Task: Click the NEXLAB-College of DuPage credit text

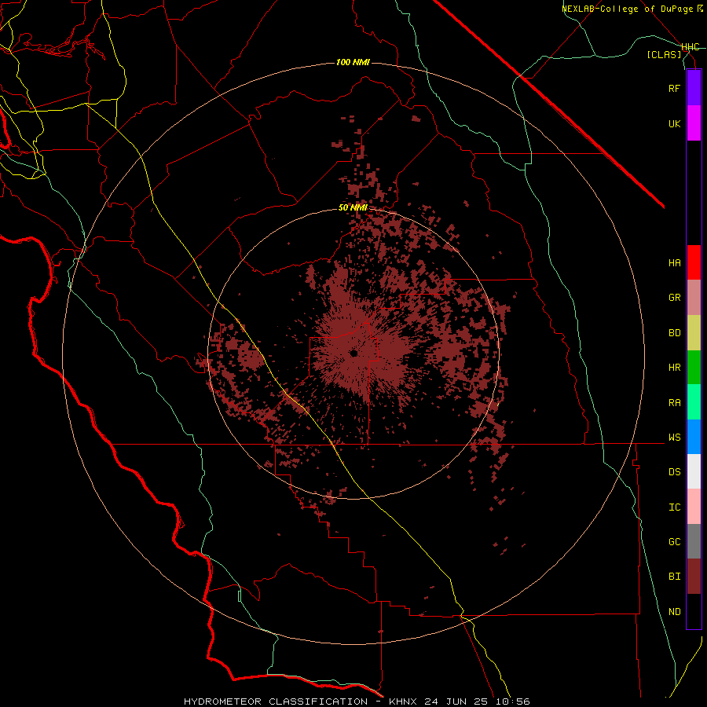Action: point(627,9)
